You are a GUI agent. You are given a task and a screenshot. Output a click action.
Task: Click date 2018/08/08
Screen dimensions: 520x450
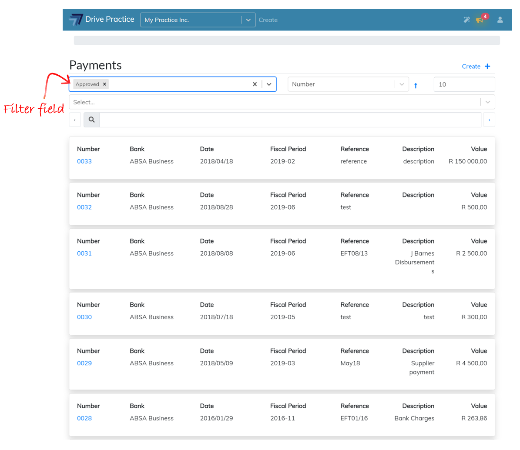click(216, 253)
